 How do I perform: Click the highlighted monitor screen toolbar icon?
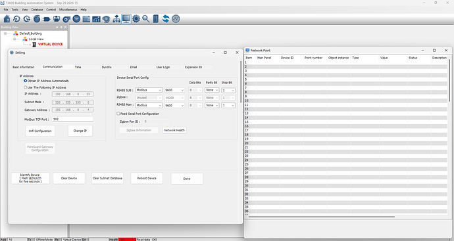[x=126, y=19]
